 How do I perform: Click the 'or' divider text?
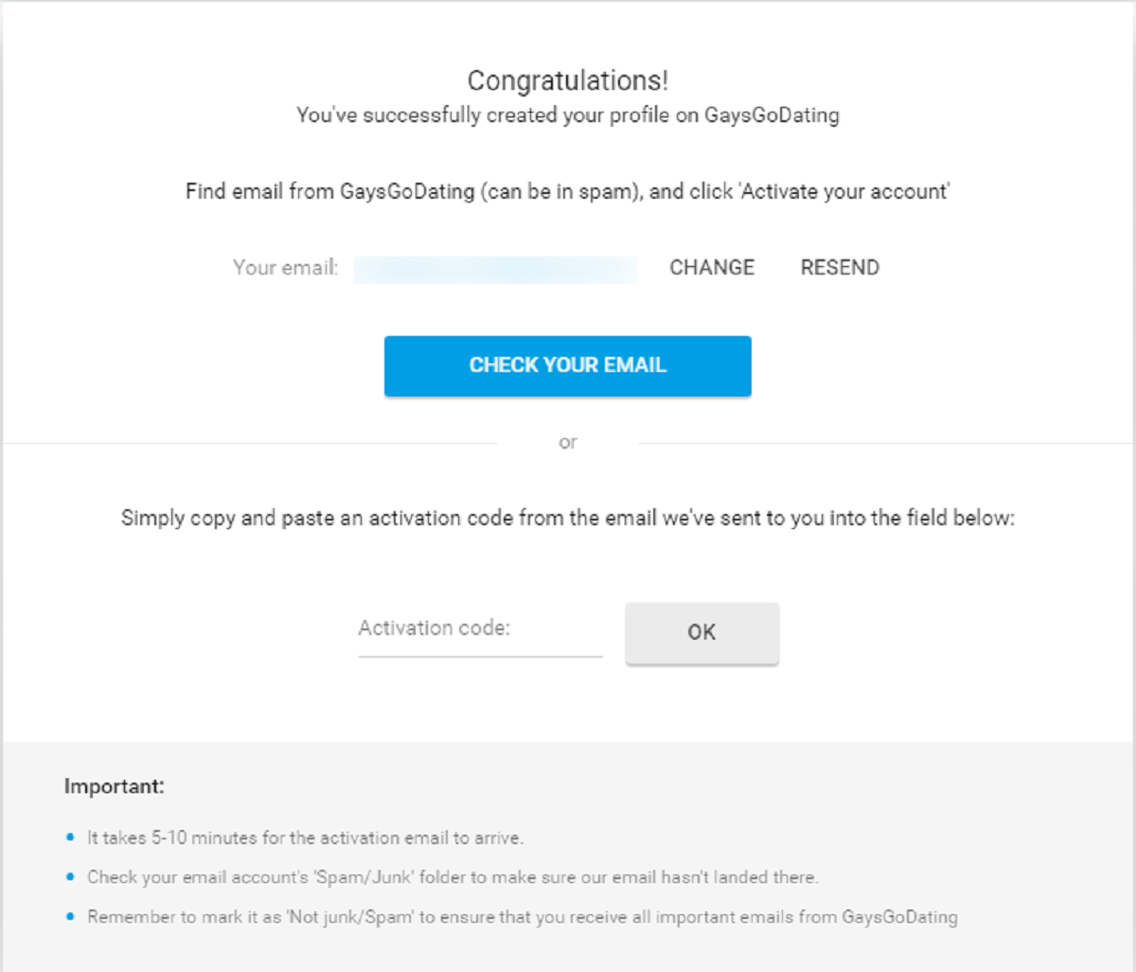pyautogui.click(x=568, y=442)
